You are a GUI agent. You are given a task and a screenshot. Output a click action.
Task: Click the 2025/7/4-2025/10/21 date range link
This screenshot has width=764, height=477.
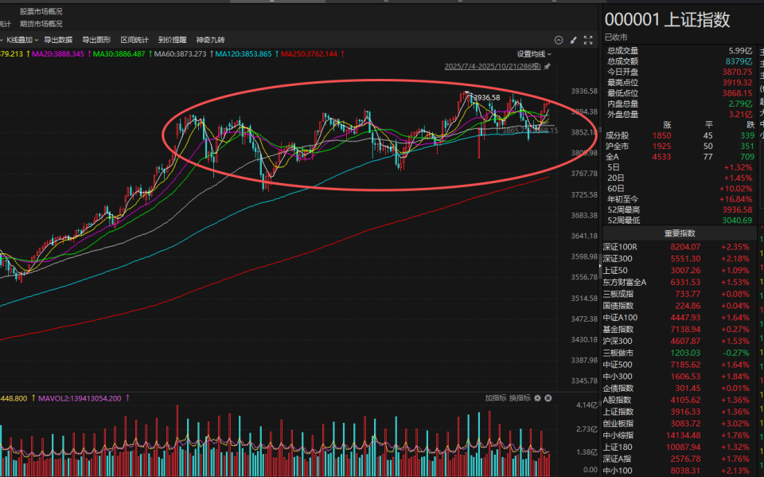[x=493, y=66]
